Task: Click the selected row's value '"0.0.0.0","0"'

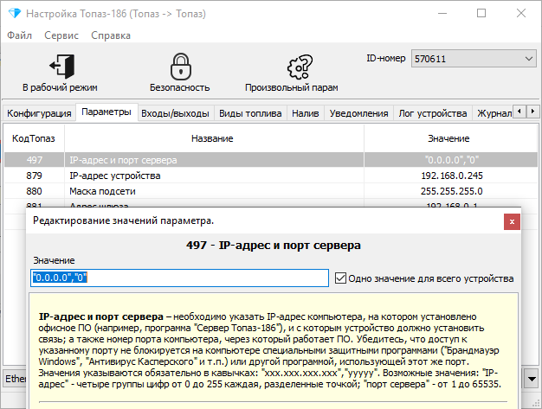Action: 452,160
